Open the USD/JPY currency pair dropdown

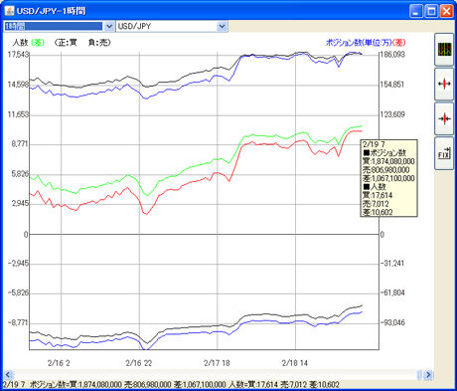[172, 26]
